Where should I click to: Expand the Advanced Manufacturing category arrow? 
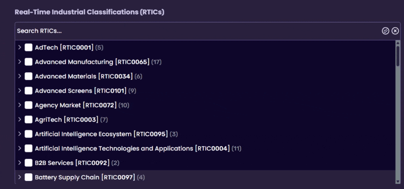tap(19, 62)
